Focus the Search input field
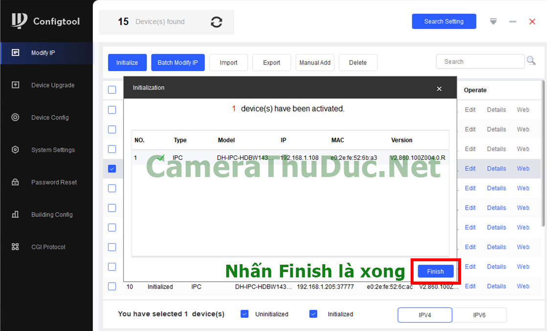 480,61
